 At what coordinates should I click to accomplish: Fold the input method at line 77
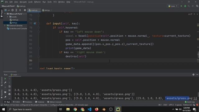coord(39,24)
